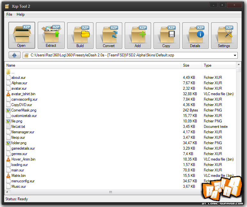Select fileop.xur file name

(x=18, y=137)
